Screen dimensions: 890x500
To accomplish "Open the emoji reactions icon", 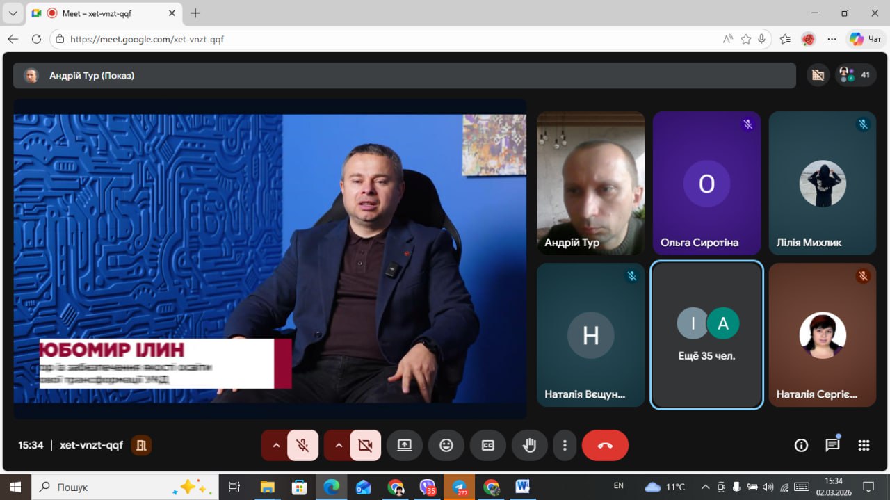I will pos(446,446).
